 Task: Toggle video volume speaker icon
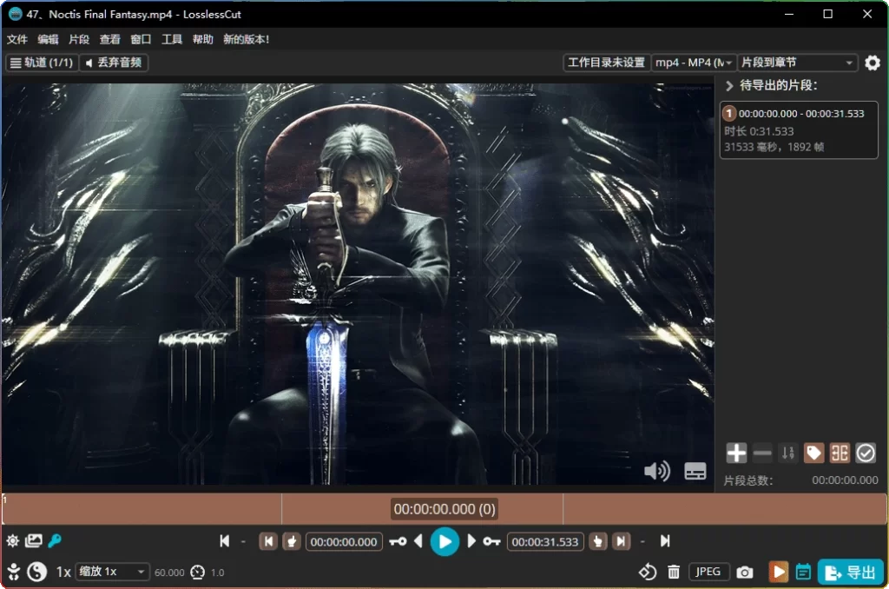coord(656,471)
